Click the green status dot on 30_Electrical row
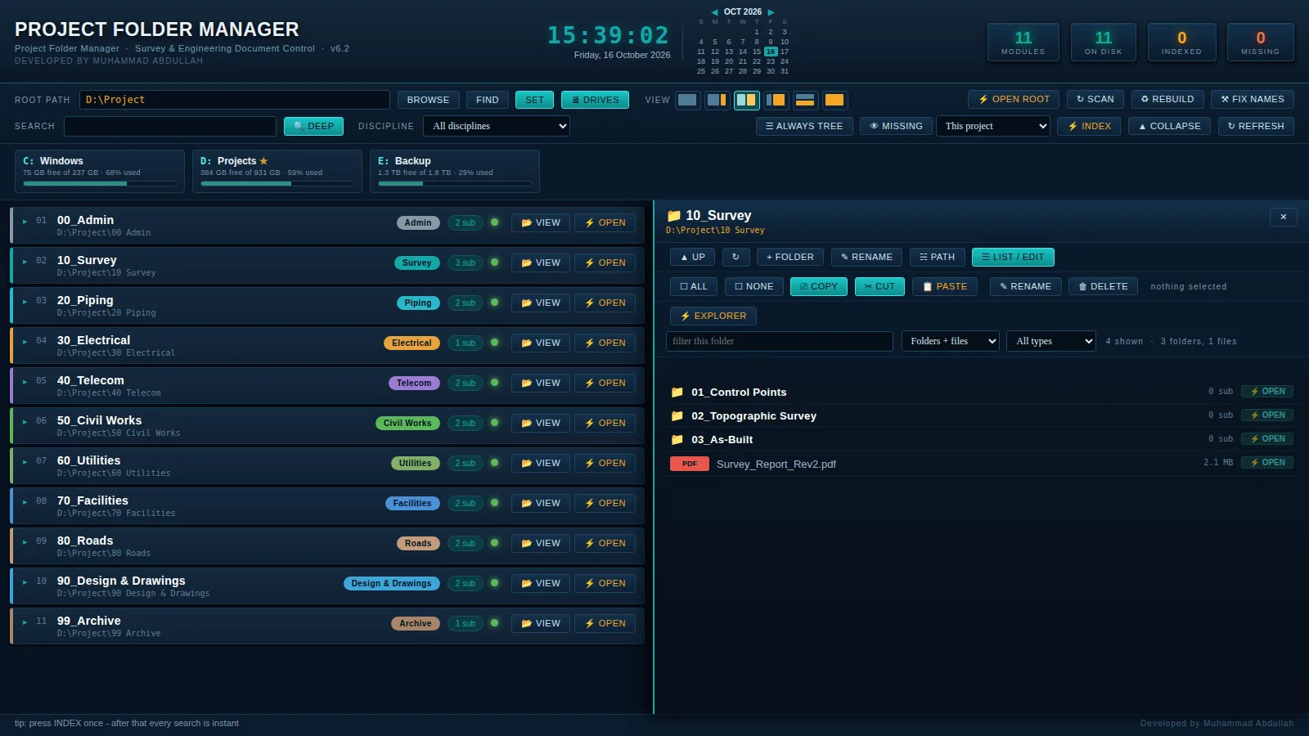This screenshot has height=736, width=1309. tap(494, 343)
